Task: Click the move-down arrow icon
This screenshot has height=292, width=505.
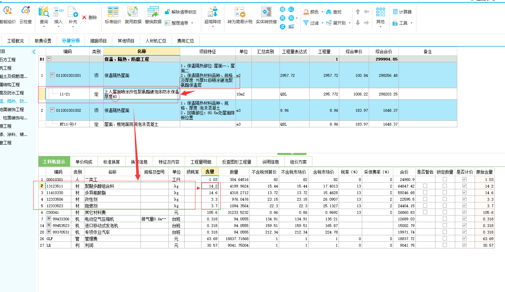Action: point(358,23)
